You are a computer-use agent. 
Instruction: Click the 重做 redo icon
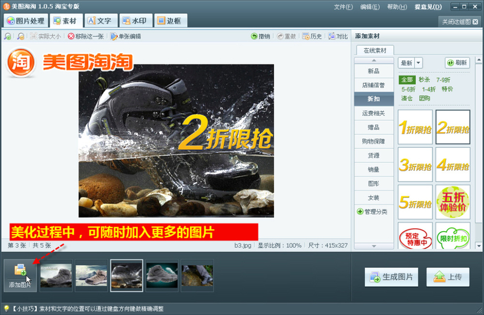[x=286, y=36]
